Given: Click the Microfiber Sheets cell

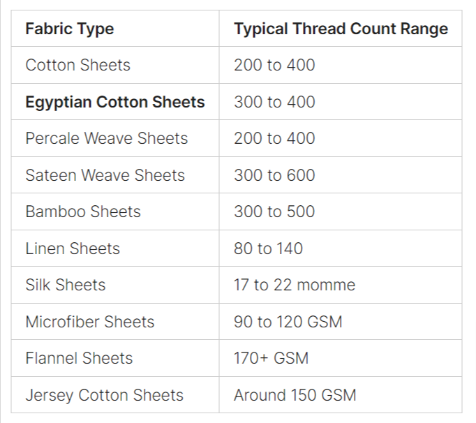Looking at the screenshot, I should 90,322.
